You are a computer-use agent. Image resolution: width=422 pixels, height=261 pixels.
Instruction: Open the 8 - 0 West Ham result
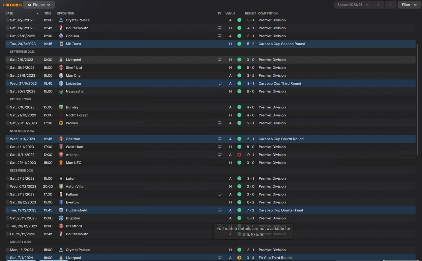click(250, 147)
